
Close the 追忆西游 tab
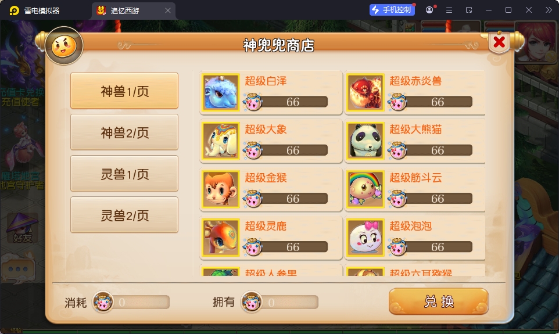click(x=168, y=10)
